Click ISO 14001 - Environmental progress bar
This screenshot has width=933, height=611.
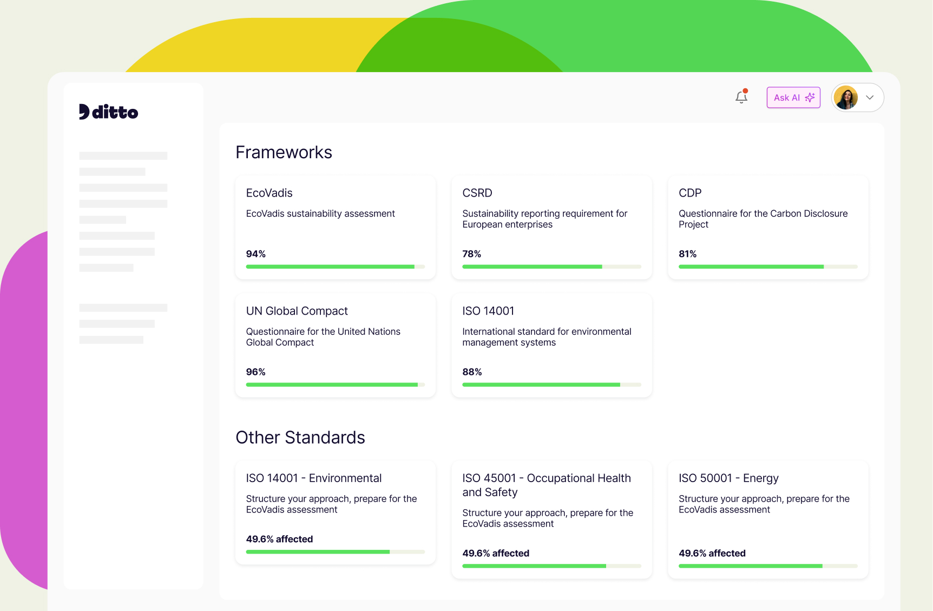[336, 552]
